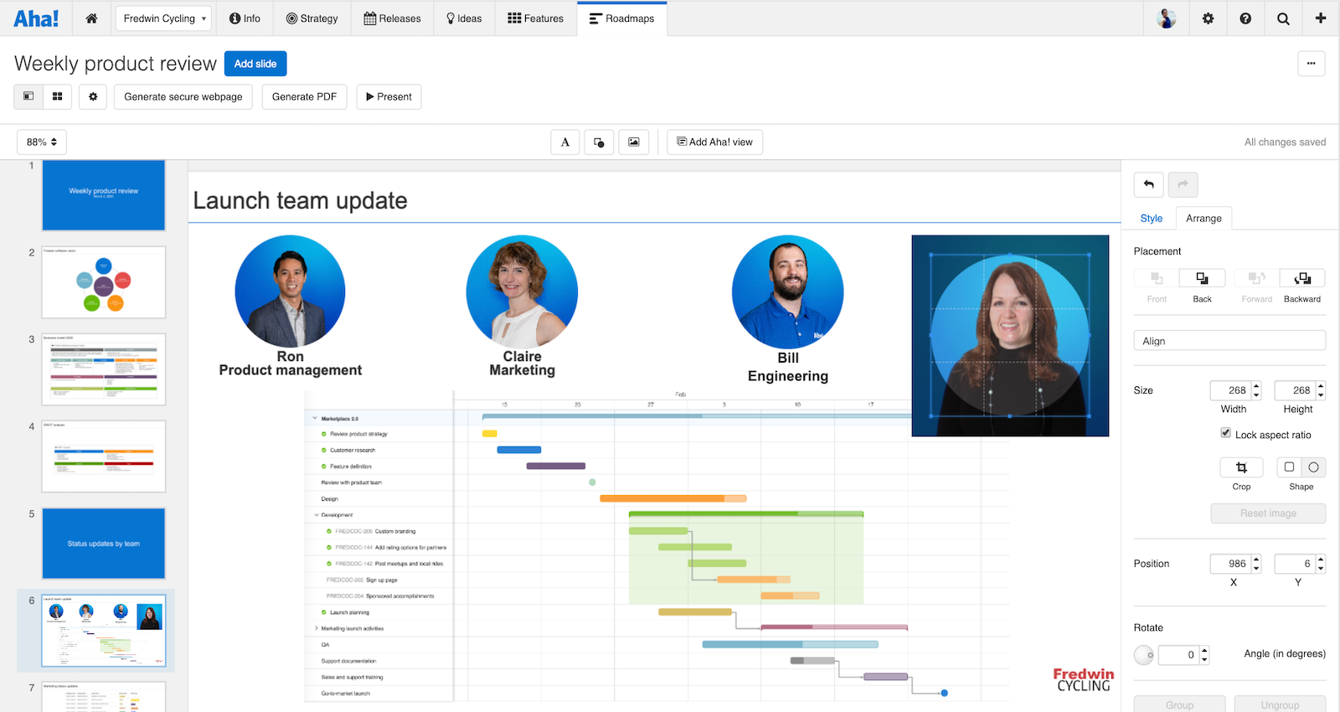Click the Insert image icon
Image resolution: width=1340 pixels, height=712 pixels.
click(x=634, y=142)
